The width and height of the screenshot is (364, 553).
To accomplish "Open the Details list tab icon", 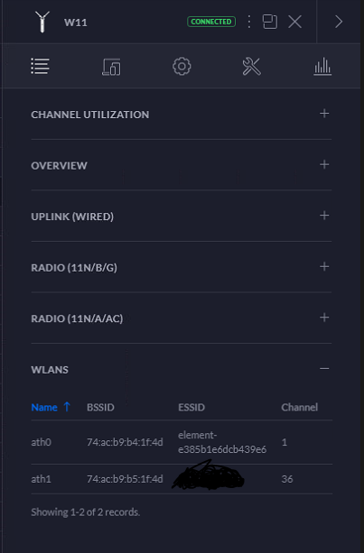I will [40, 66].
